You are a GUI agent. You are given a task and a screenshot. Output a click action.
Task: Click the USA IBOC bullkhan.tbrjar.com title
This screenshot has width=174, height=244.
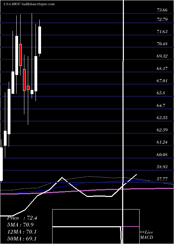[x=29, y=4]
